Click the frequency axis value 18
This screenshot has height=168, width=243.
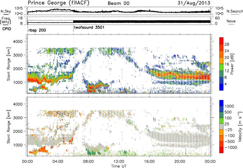tap(20, 18)
